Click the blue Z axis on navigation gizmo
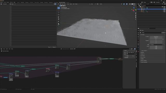This screenshot has height=93, width=166. pos(134,8)
